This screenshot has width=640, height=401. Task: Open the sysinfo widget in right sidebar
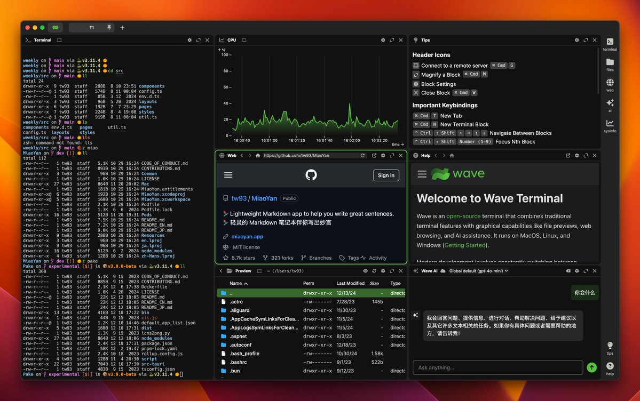[x=610, y=126]
